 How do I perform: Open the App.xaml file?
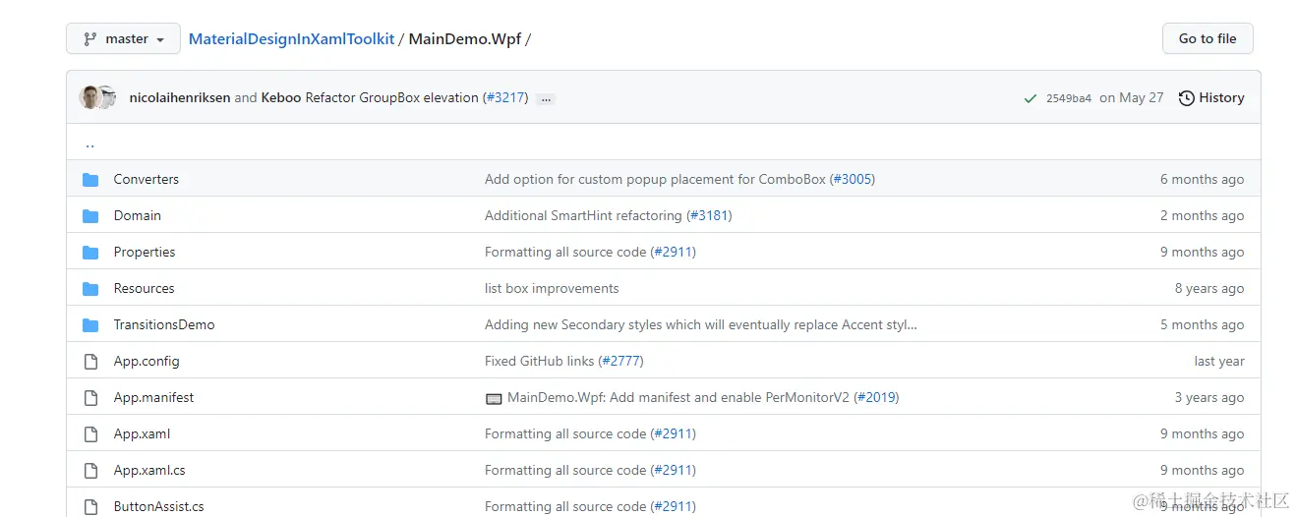click(x=142, y=434)
